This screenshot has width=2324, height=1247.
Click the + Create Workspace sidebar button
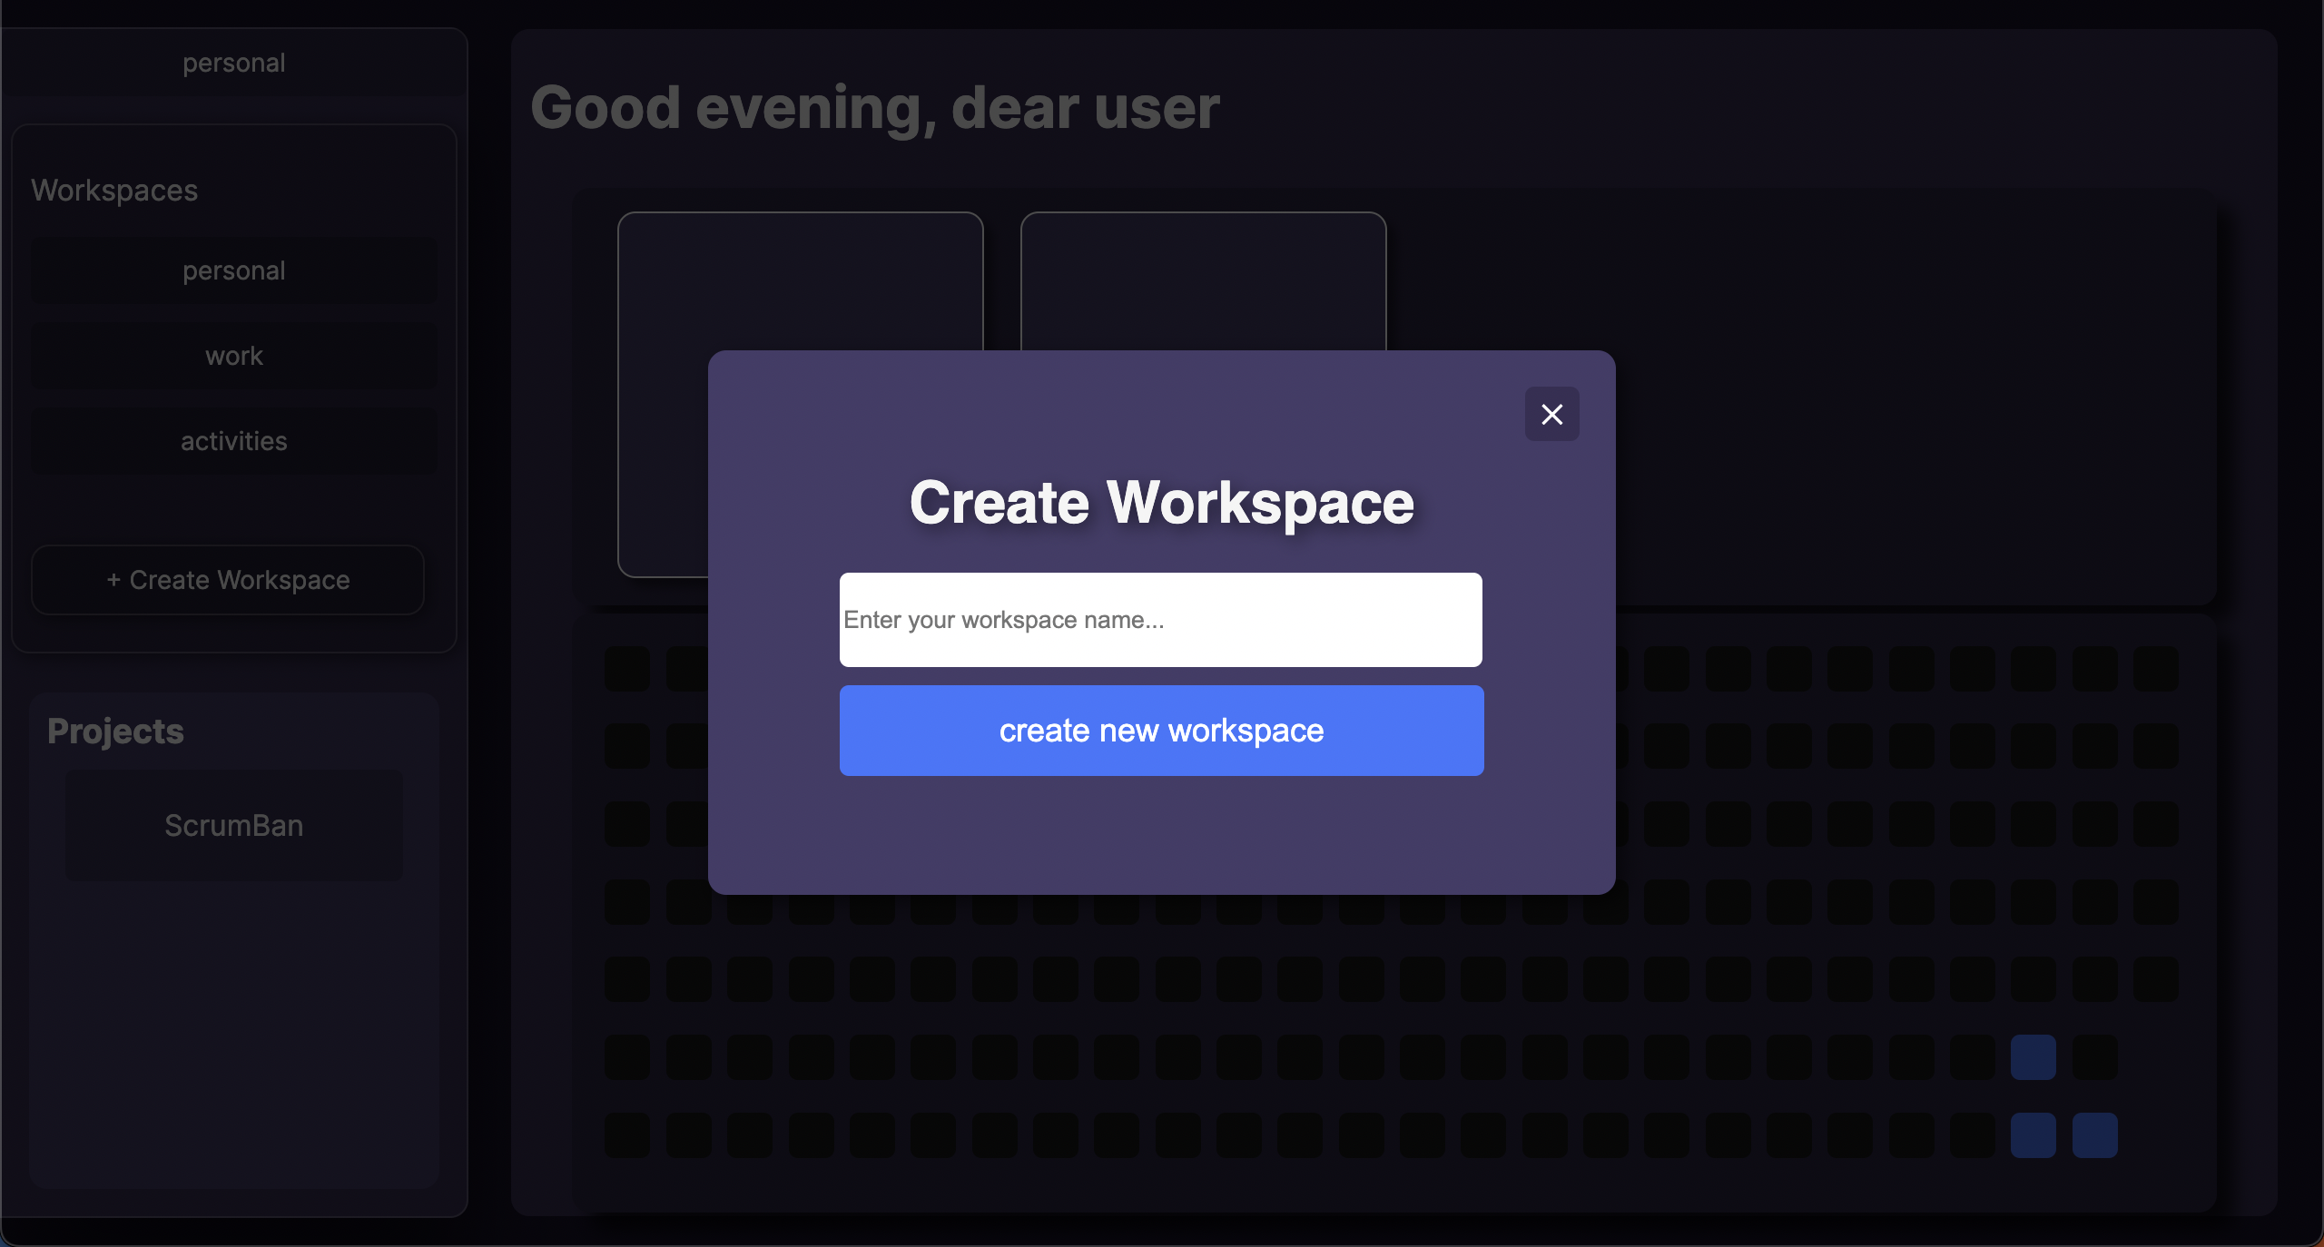point(228,580)
